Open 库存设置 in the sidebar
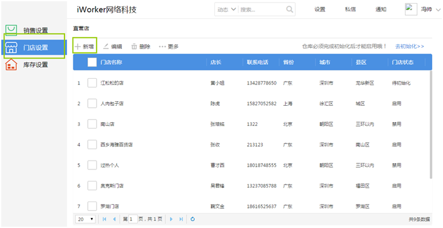Screen dimensions: 443x228 click(x=27, y=64)
